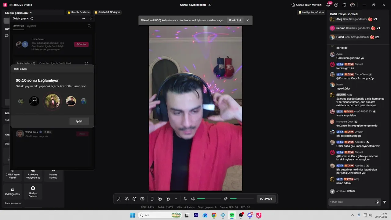Open Ortak yayıncı help info icon
Image resolution: width=391 pixels, height=220 pixels.
click(x=32, y=18)
